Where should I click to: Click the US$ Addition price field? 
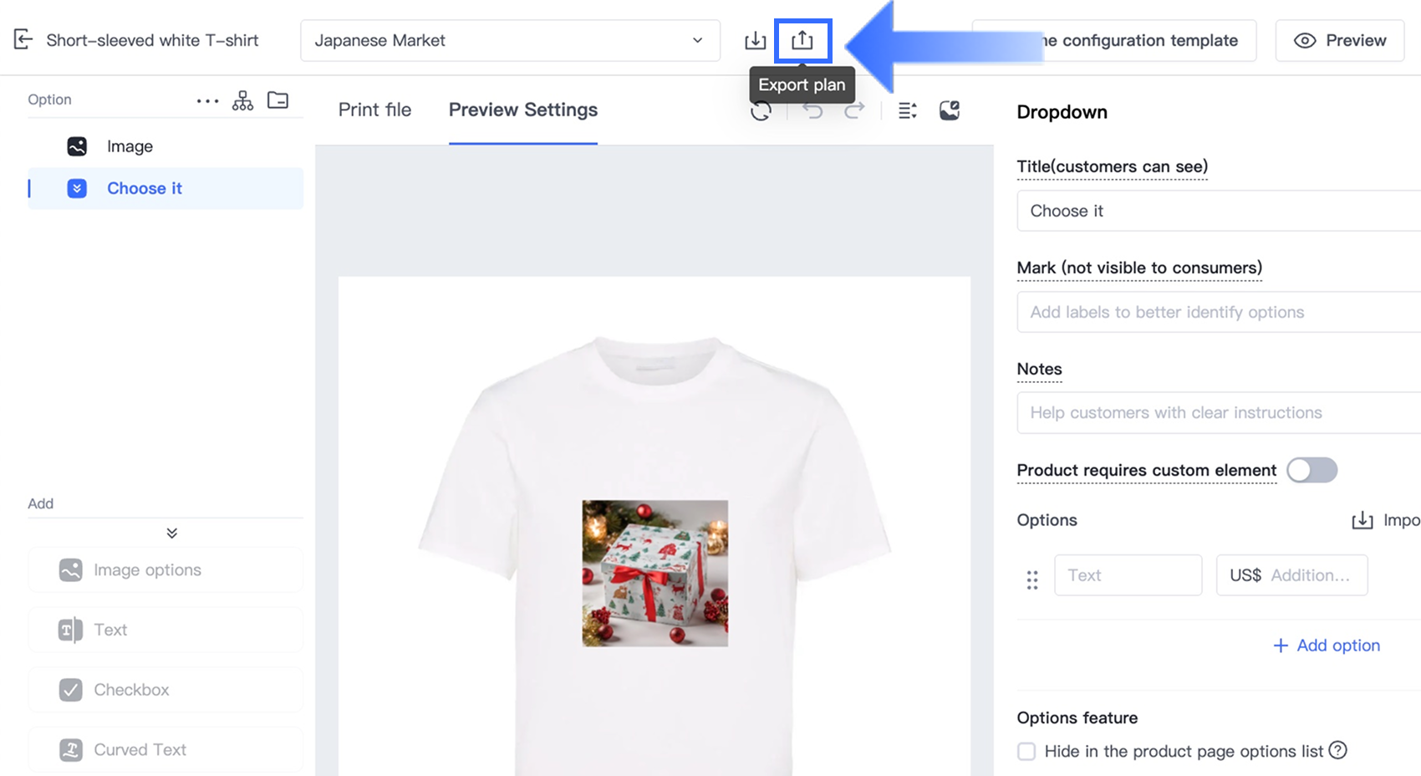click(1292, 575)
